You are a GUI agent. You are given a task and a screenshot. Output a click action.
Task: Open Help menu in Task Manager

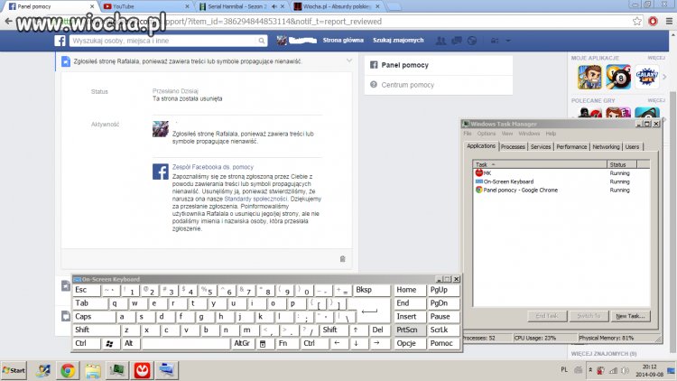551,134
